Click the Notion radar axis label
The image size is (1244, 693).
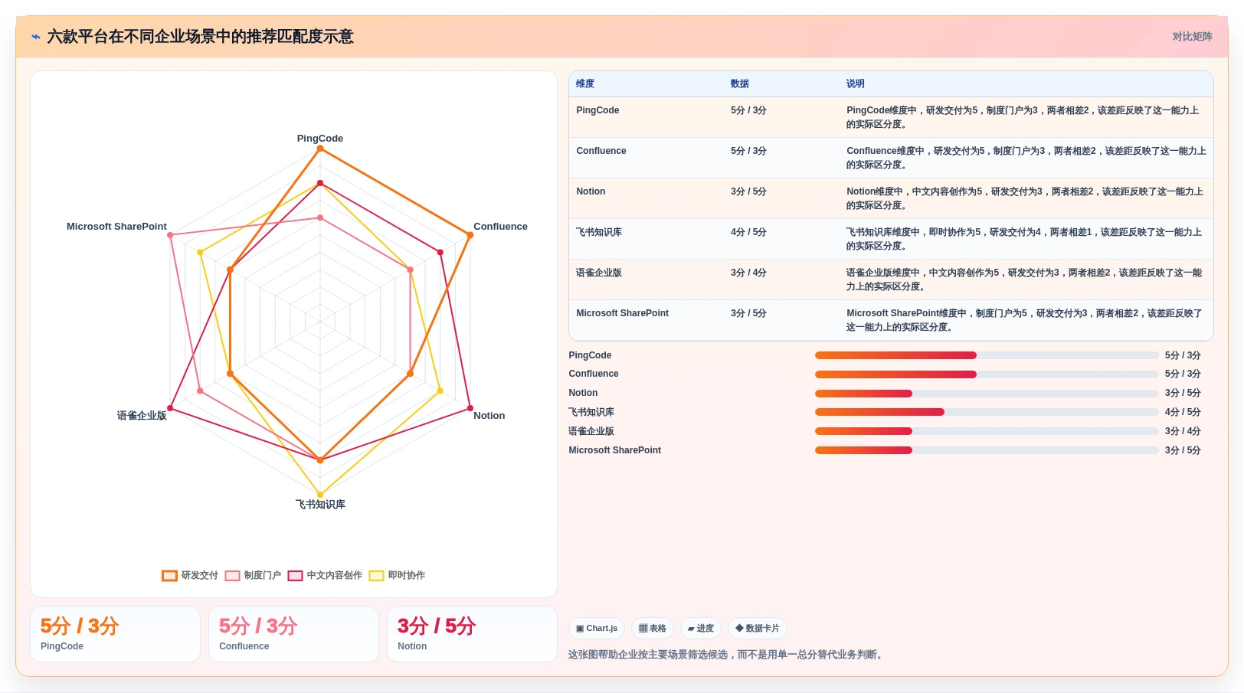[489, 416]
